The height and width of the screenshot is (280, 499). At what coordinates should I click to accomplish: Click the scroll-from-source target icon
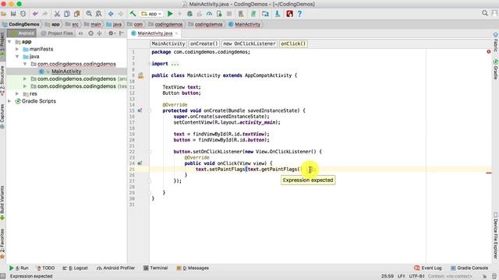coord(90,33)
